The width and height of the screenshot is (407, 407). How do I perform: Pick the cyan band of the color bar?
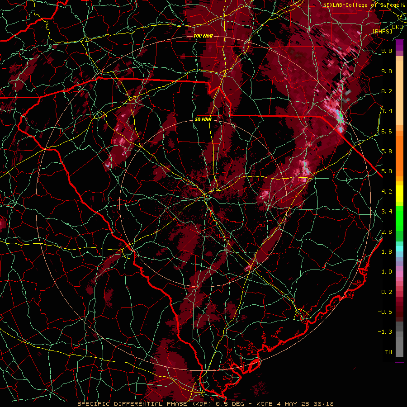tap(399, 248)
